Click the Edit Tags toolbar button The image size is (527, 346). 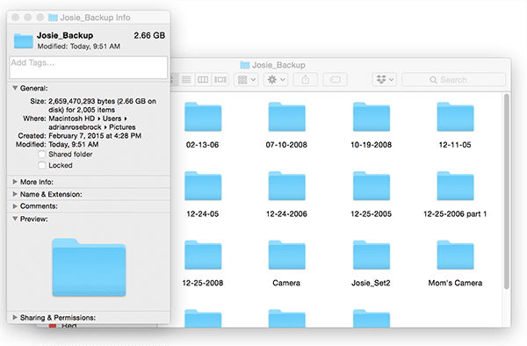click(x=335, y=80)
